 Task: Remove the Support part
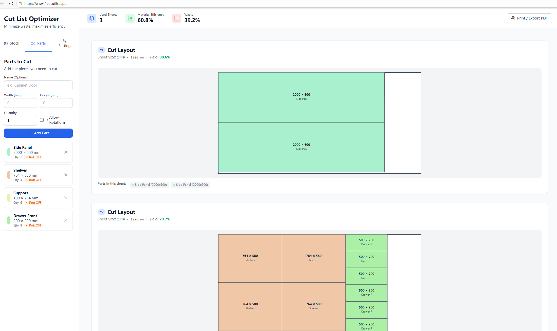pyautogui.click(x=66, y=198)
